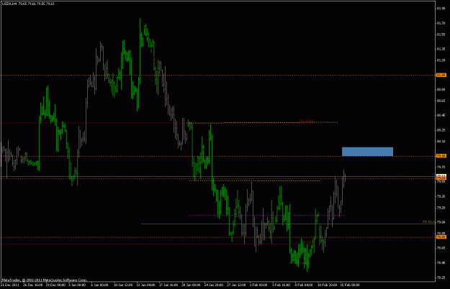
Task: Click the 79.00 price axis value
Action: pos(441,222)
